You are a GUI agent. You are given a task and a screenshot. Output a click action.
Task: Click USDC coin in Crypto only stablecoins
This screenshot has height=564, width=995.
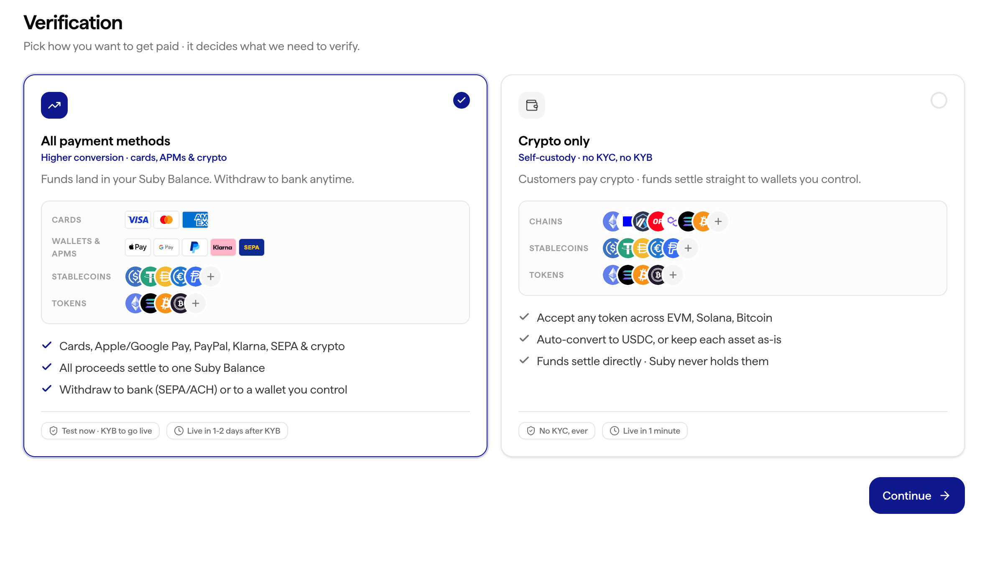point(611,248)
